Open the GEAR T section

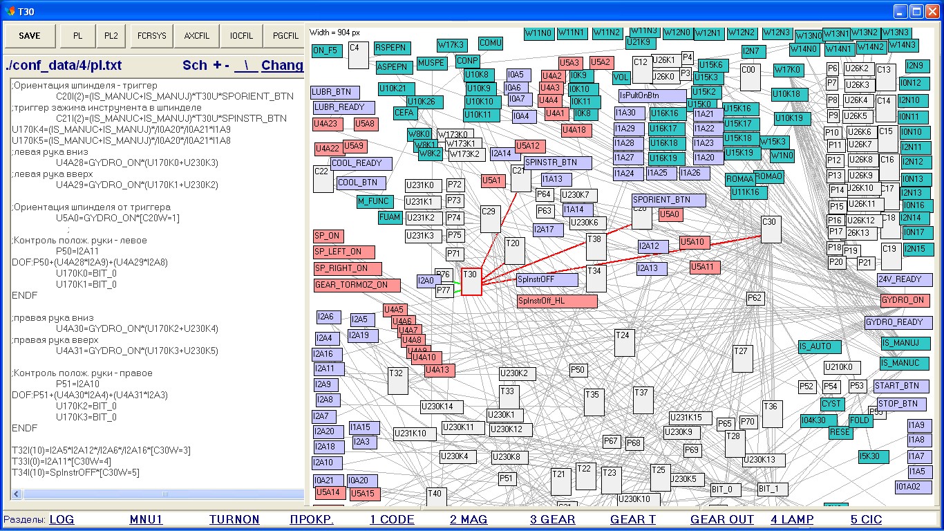633,519
